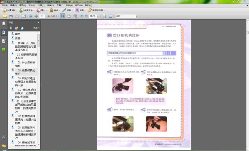Go to the next page with the right arrow
Image resolution: width=249 pixels, height=151 pixels.
36,16
